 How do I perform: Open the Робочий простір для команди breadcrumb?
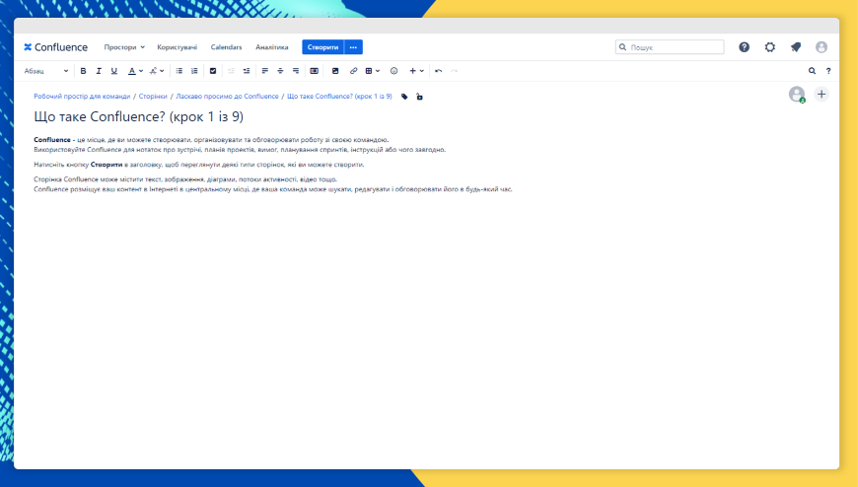point(82,97)
